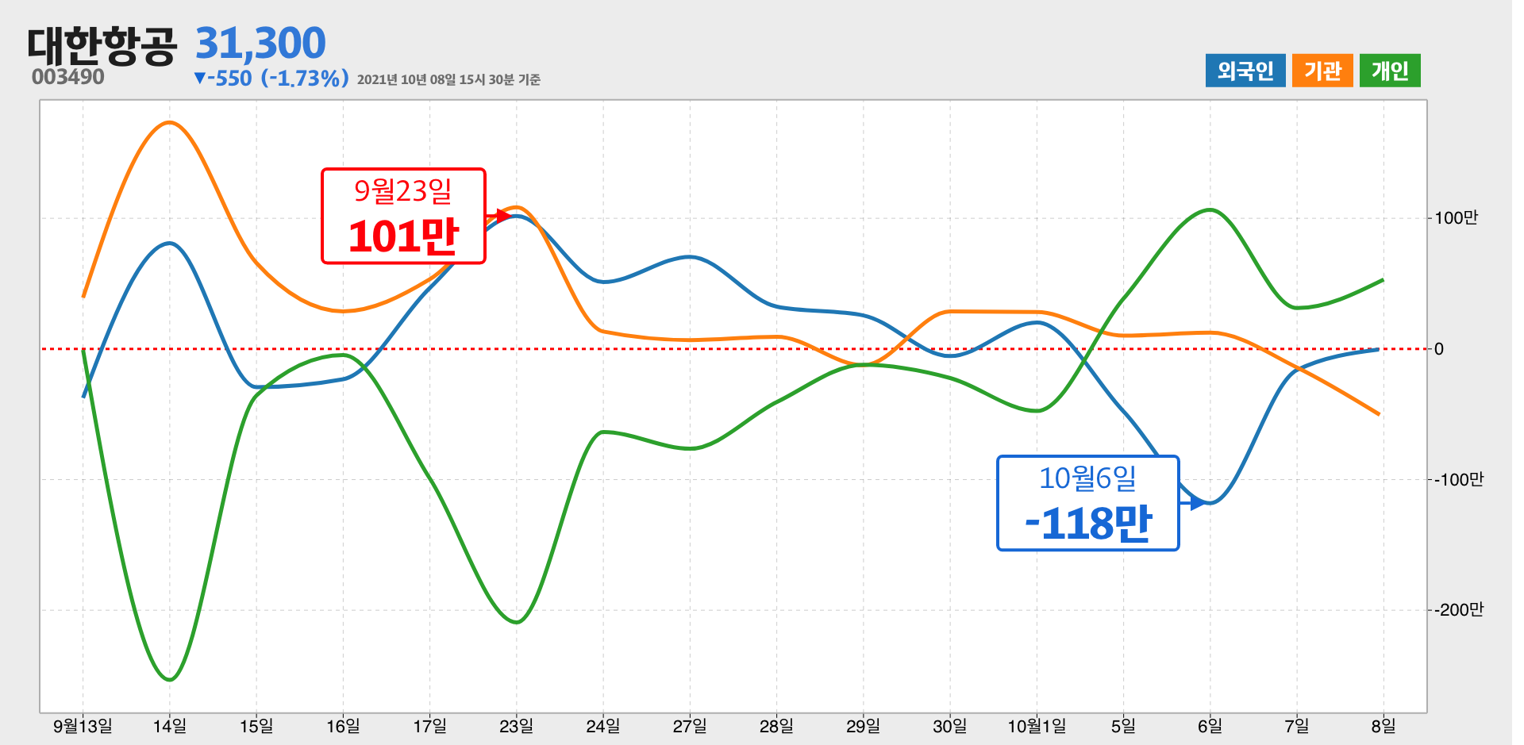Click the blue down-triangle price indicator
Image resolution: width=1524 pixels, height=745 pixels.
200,79
